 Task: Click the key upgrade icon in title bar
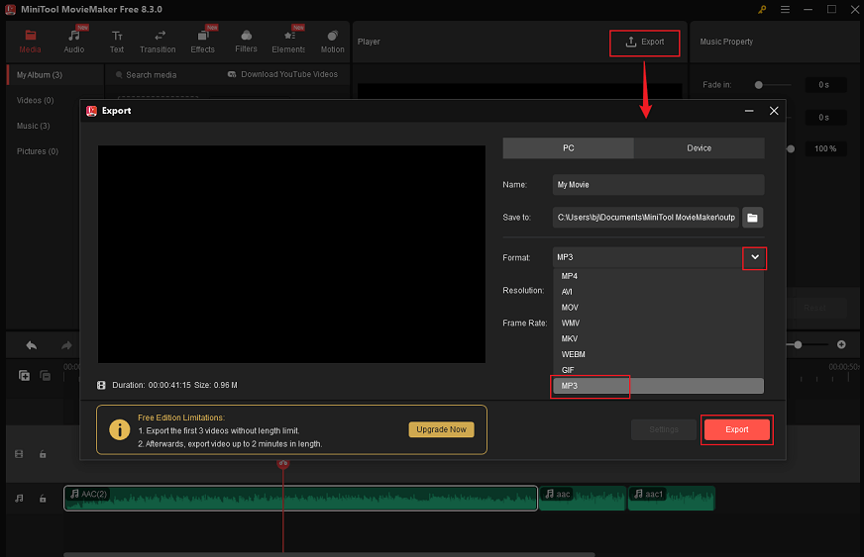pos(762,9)
